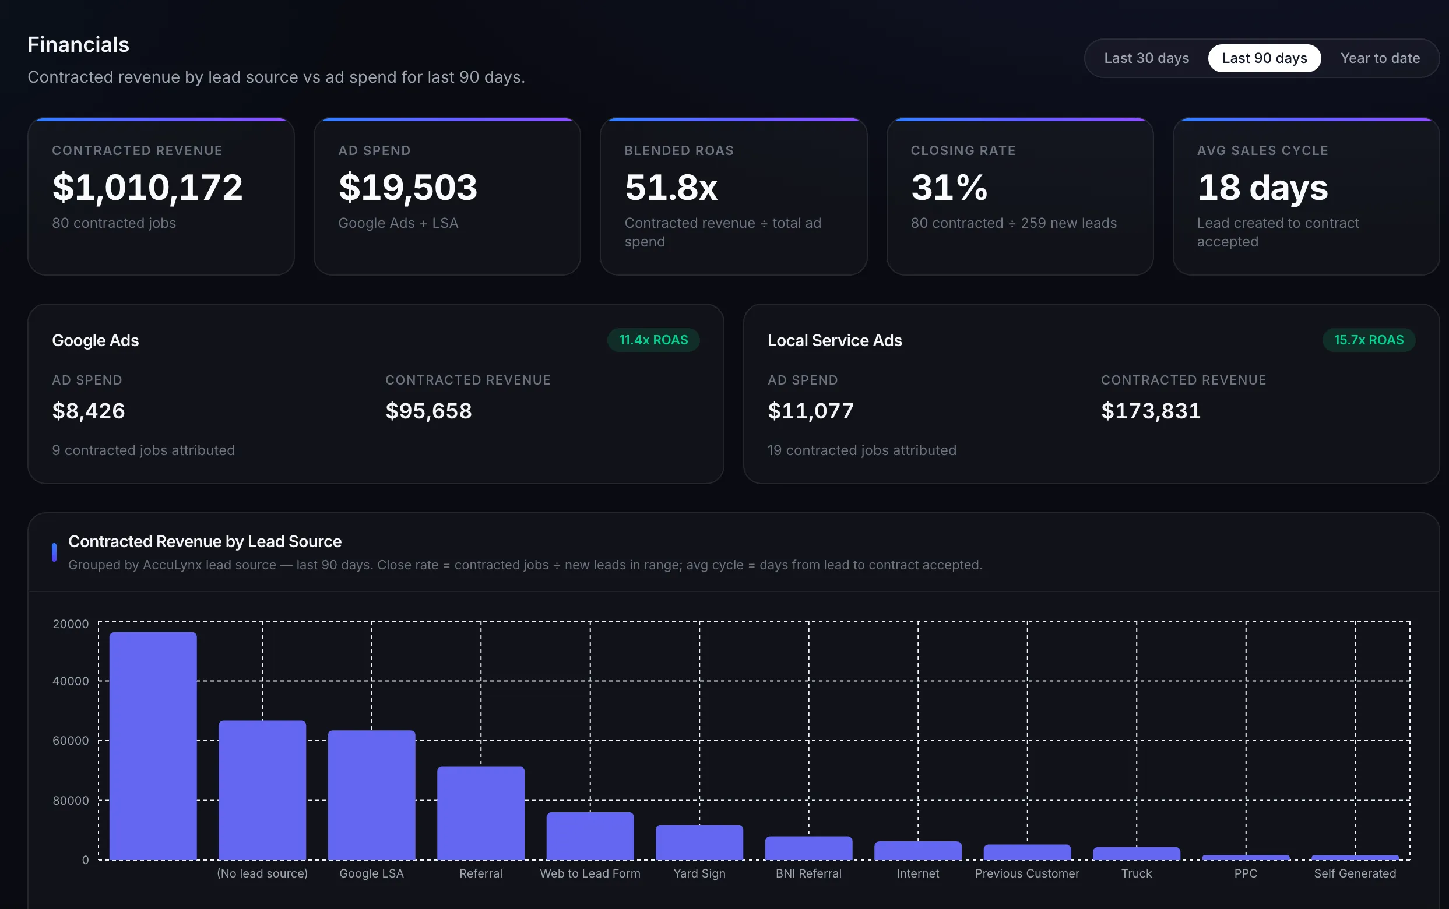Screen dimensions: 1449x909
Task: Click the BNI Referral axis label
Action: pyautogui.click(x=808, y=873)
